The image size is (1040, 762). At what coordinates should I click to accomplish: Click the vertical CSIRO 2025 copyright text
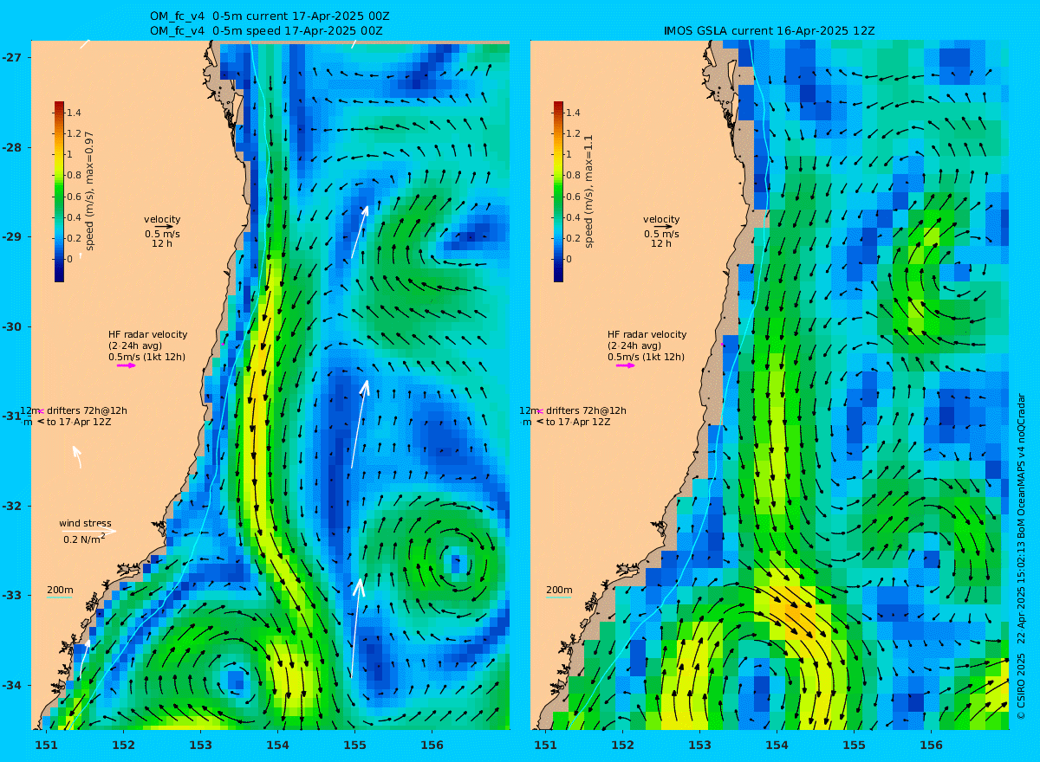[1021, 555]
